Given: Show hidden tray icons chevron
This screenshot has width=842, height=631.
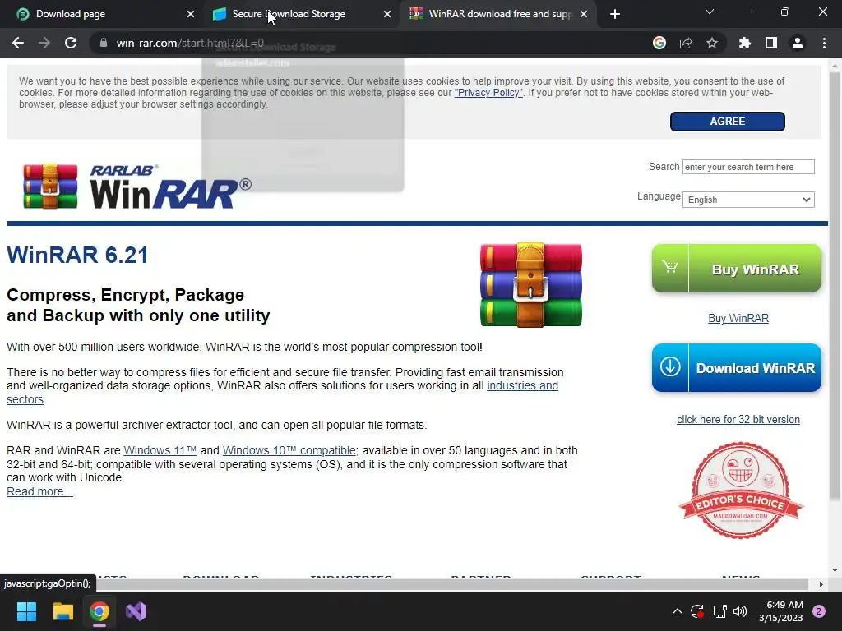Looking at the screenshot, I should 678,611.
